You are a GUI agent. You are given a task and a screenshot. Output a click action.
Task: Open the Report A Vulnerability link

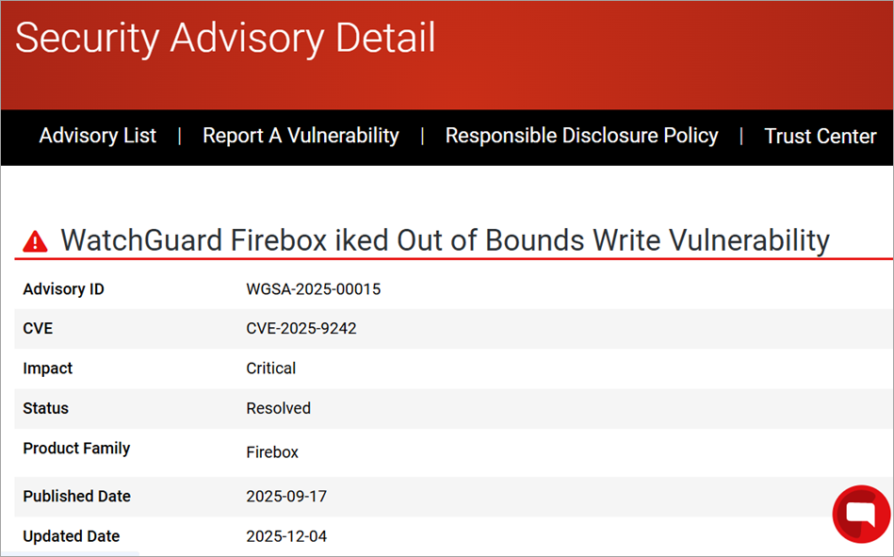pos(300,136)
